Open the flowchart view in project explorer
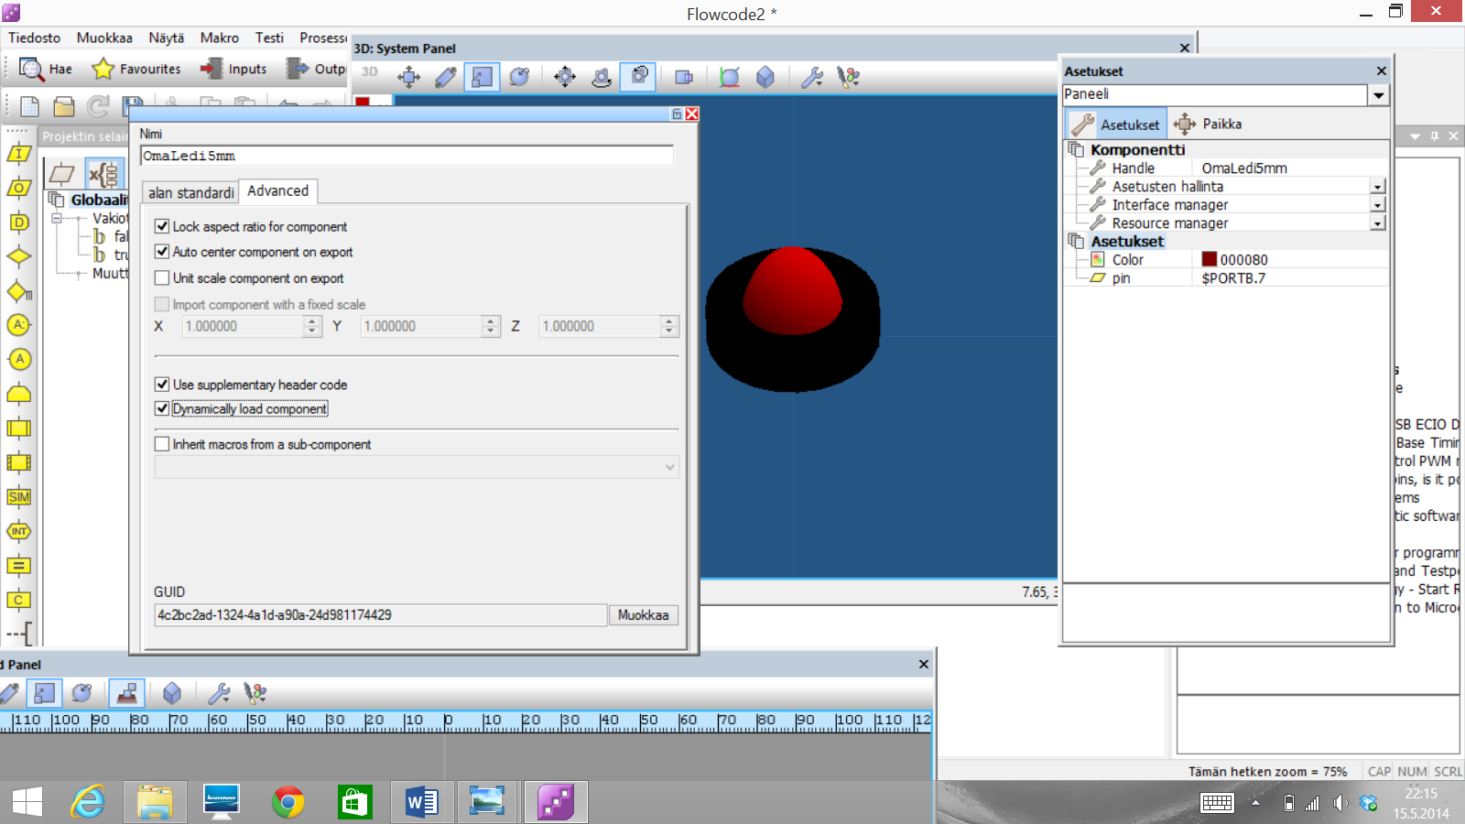Screen dimensions: 1465x824 point(61,173)
